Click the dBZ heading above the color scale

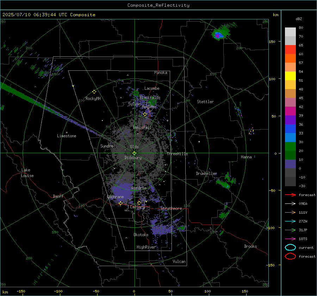tap(299, 19)
